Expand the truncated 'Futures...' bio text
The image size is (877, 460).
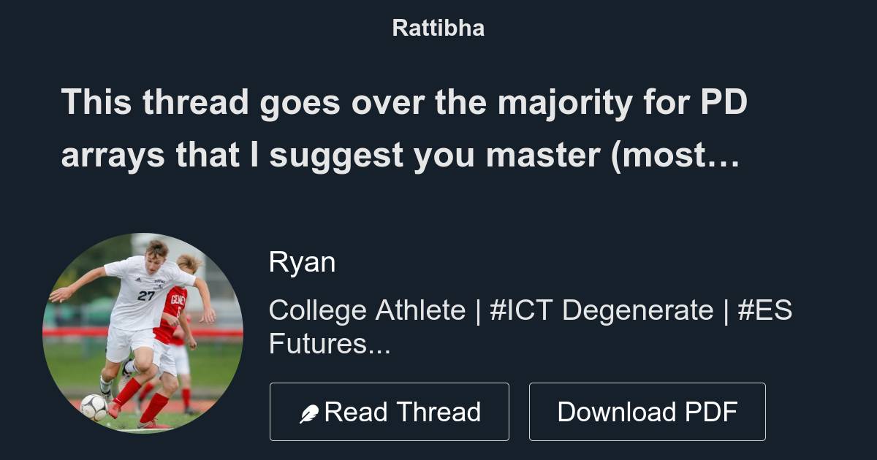coord(330,344)
